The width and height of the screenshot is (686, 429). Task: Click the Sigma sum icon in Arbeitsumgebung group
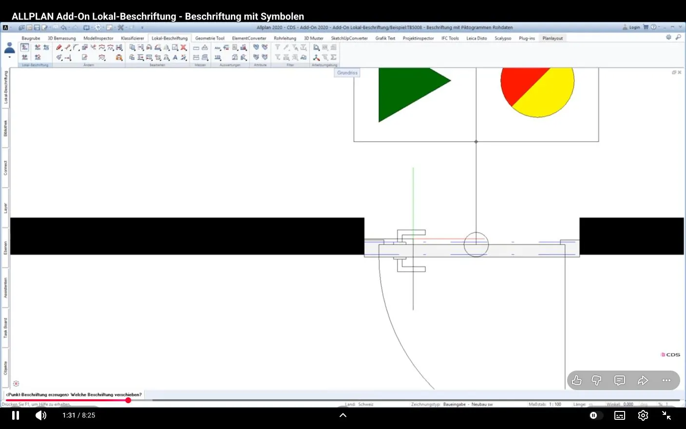(x=334, y=57)
